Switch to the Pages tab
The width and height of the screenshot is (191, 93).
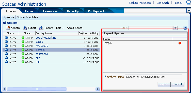point(29,11)
